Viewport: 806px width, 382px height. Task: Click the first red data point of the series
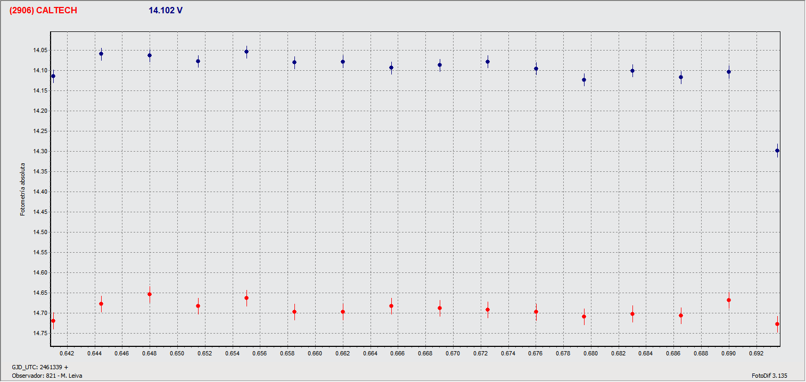53,321
